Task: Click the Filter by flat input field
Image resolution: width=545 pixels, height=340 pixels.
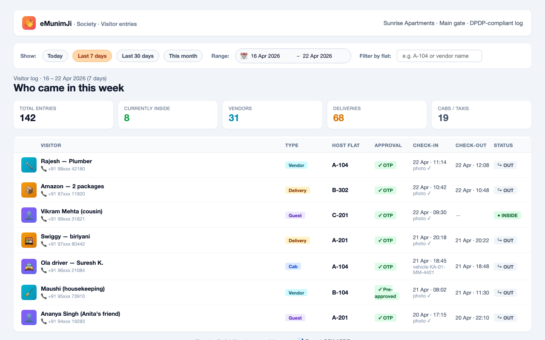Action: tap(439, 56)
